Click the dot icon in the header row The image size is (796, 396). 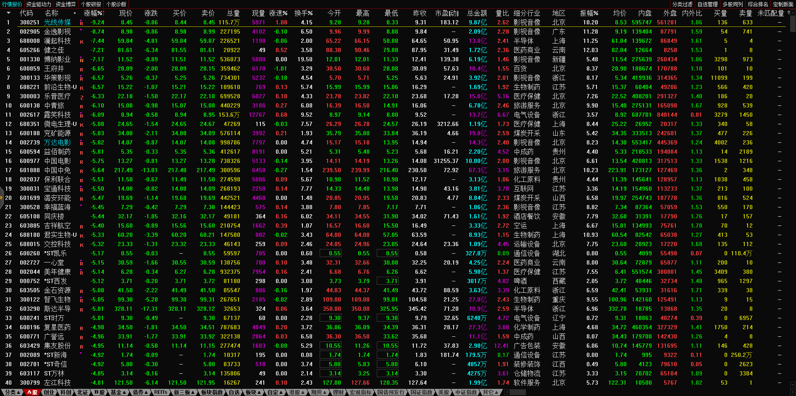75,13
